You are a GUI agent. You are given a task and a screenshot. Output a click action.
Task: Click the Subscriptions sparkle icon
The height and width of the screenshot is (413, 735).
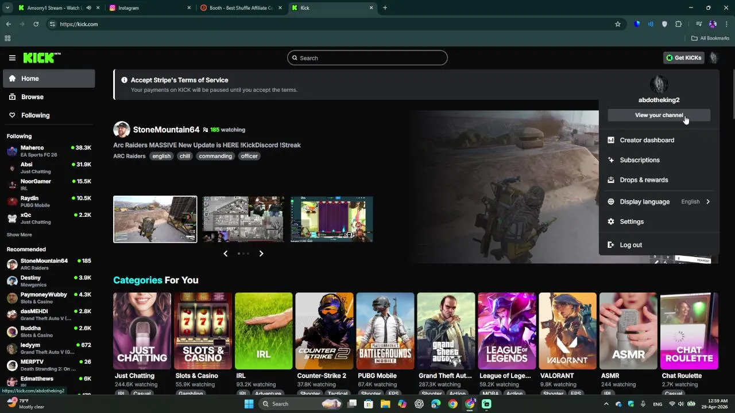611,160
